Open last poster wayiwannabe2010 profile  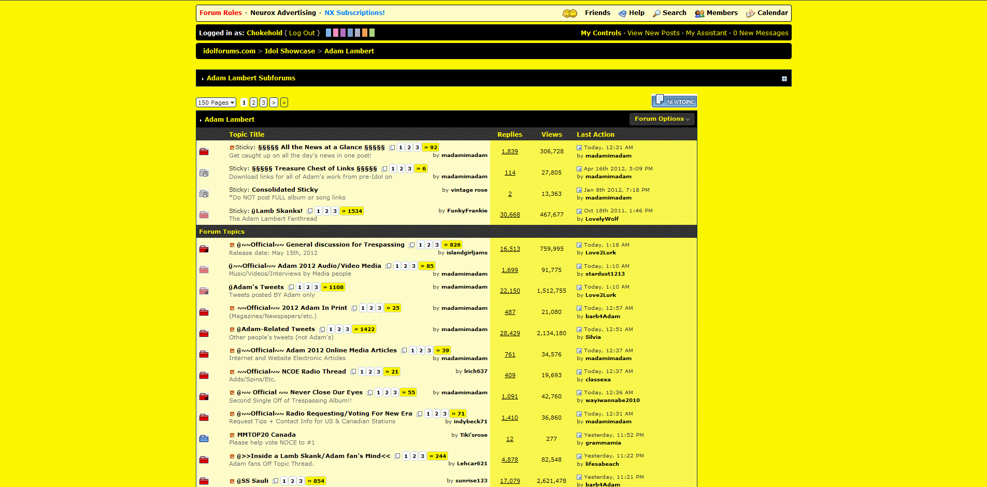612,400
